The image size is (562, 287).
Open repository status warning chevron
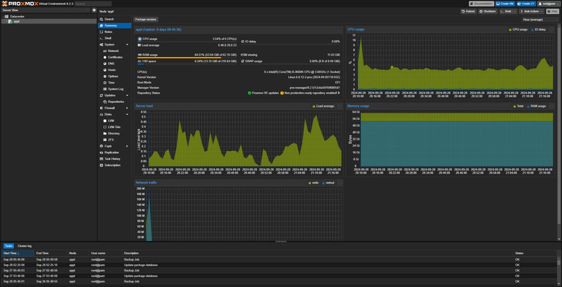tap(338, 93)
